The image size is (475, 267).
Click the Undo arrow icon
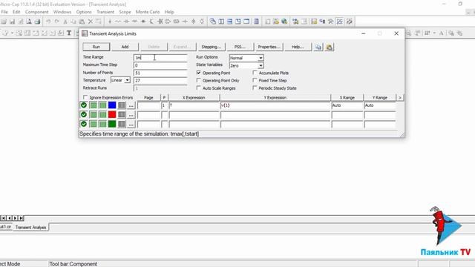point(48,22)
